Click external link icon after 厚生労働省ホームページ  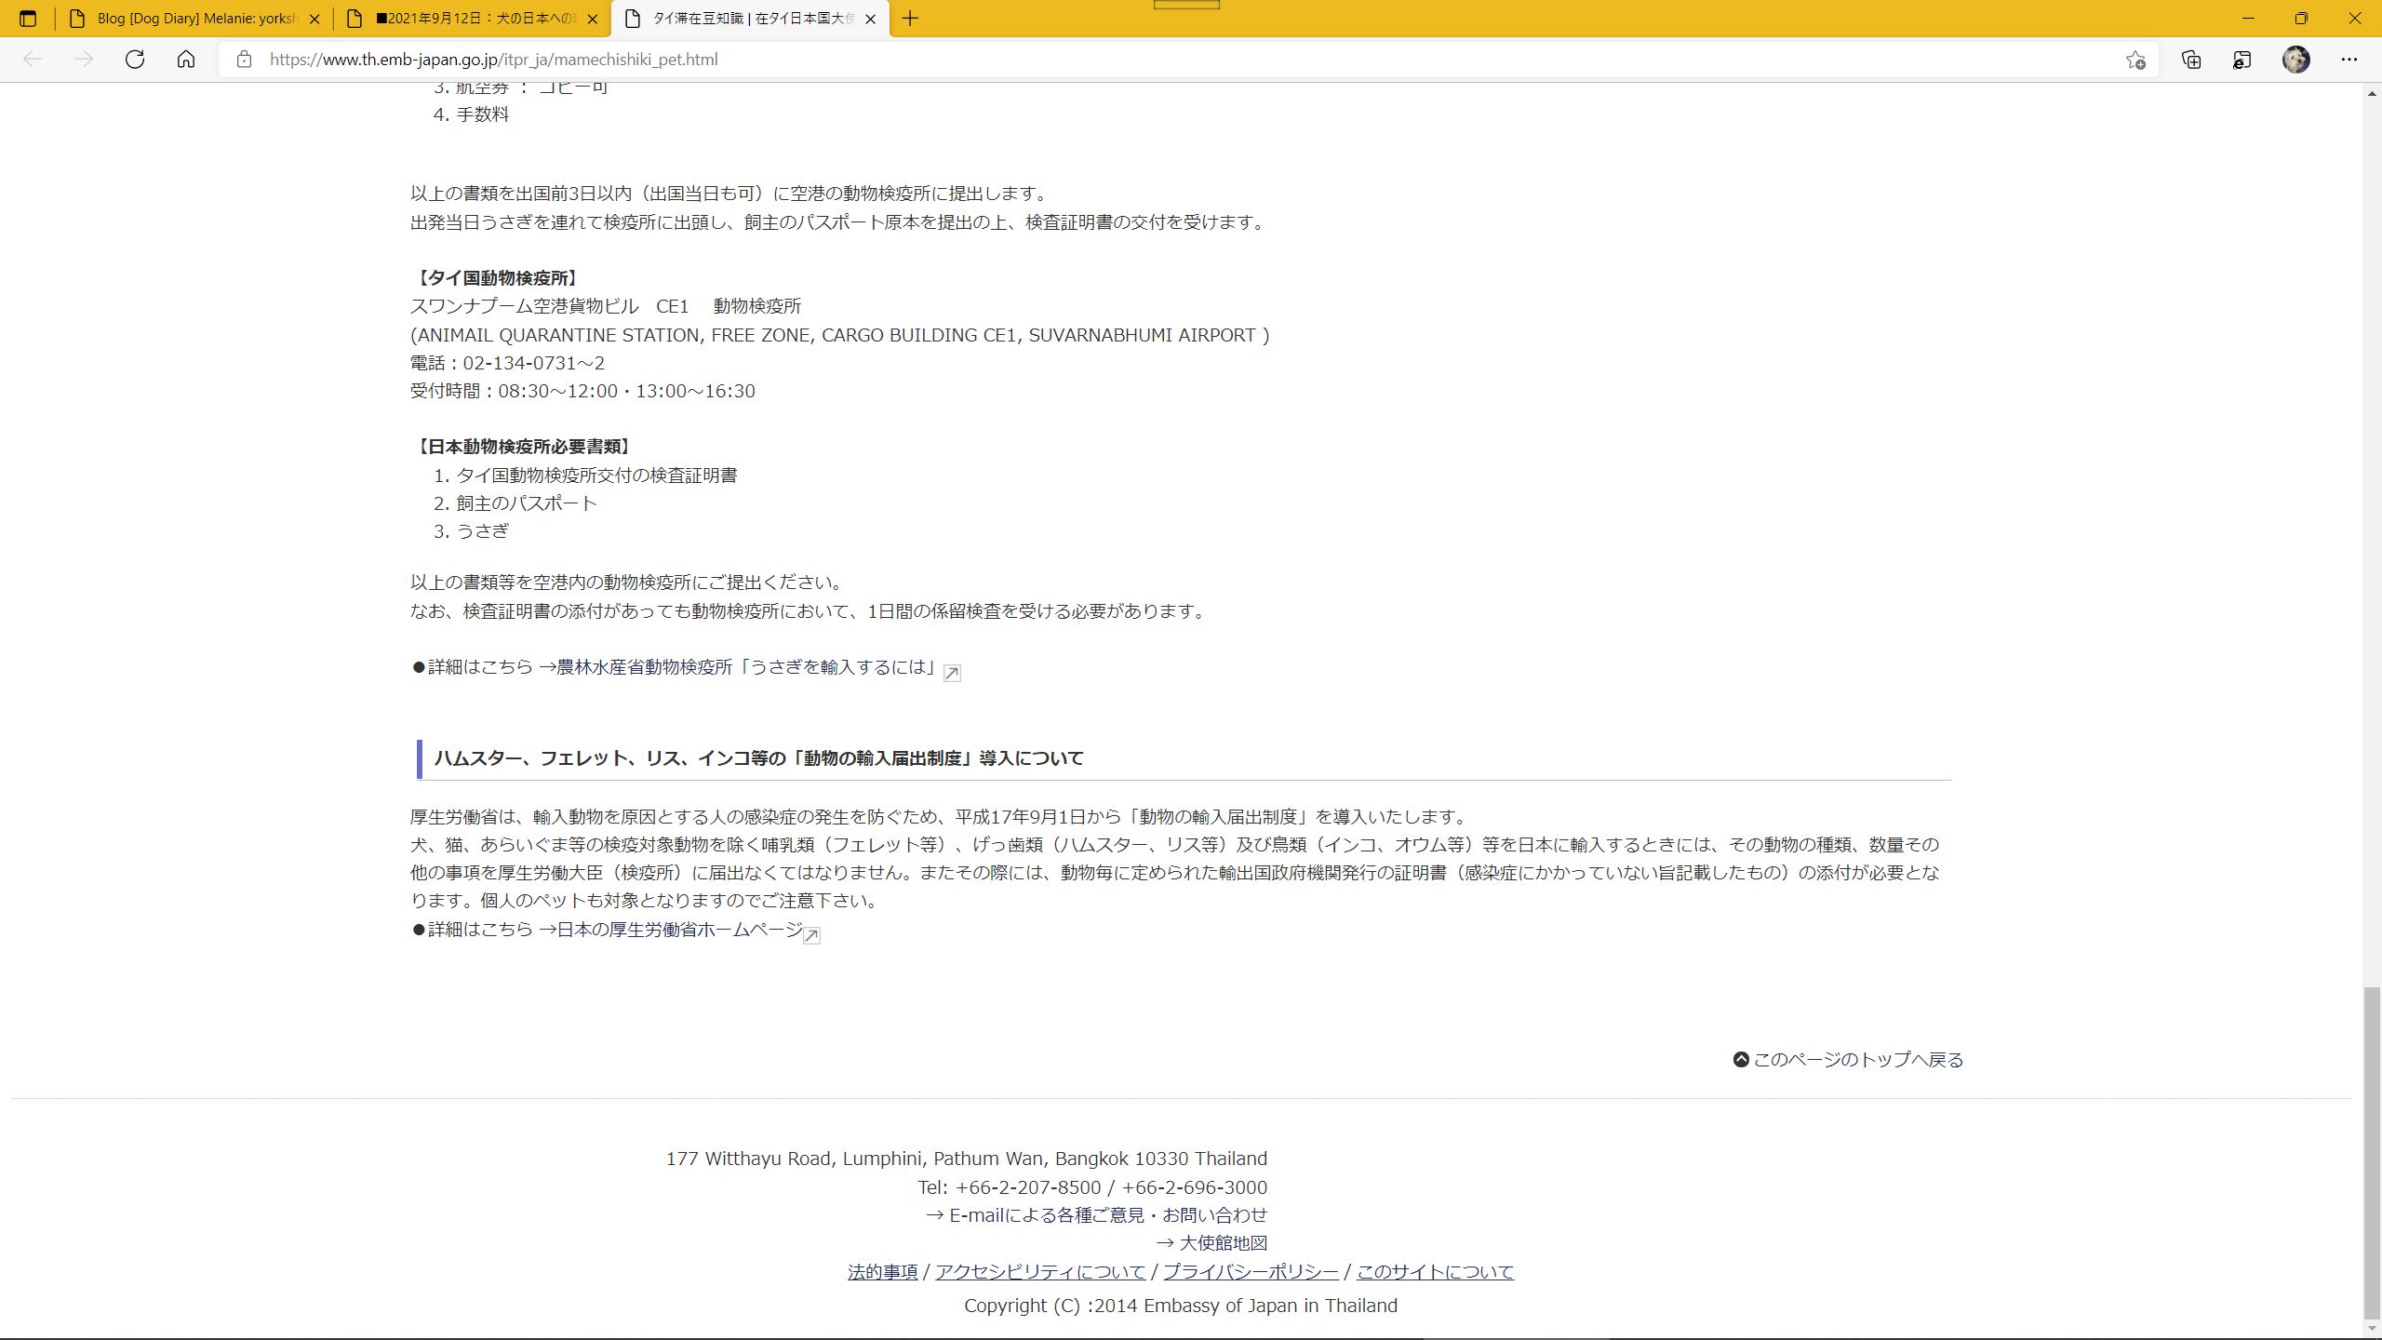pyautogui.click(x=811, y=935)
